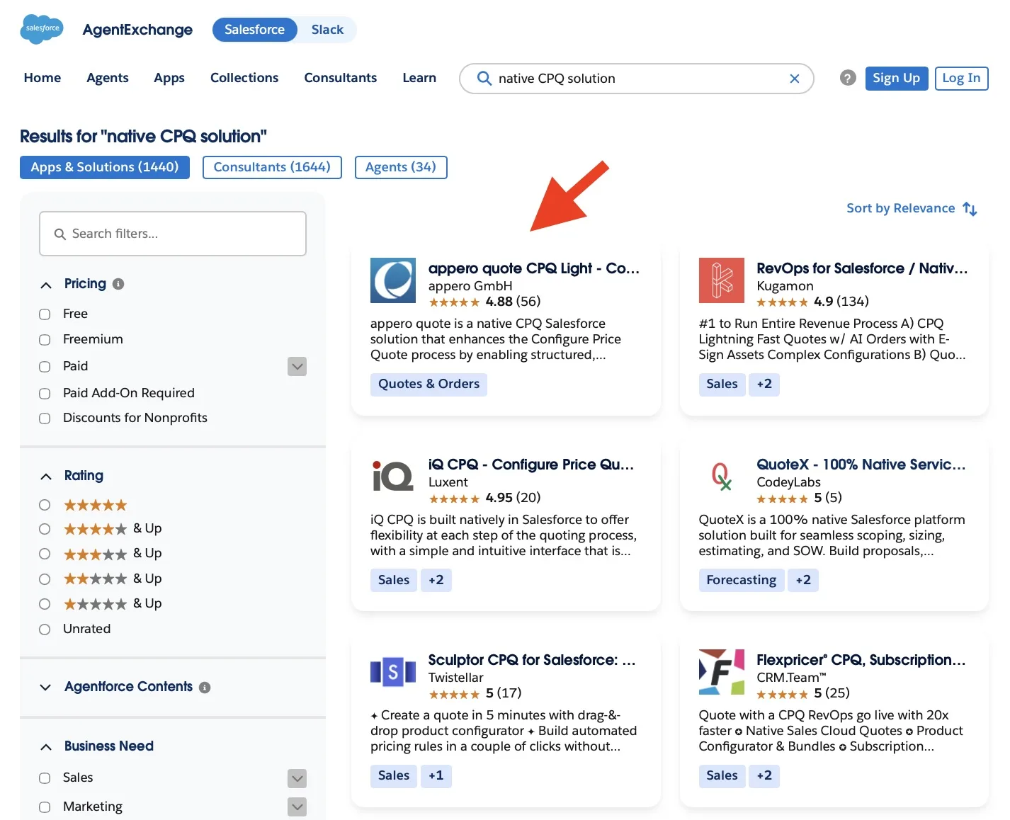Click the +1 tag on Sculptor CPQ
Screen dimensions: 1010x820
click(436, 775)
